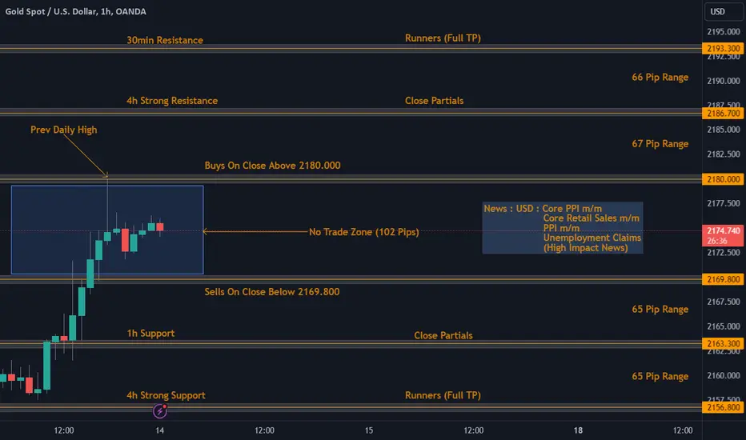Viewport: 746px width, 440px height.
Task: Click Buys On Close Above 2180.000 text
Action: pyautogui.click(x=272, y=165)
